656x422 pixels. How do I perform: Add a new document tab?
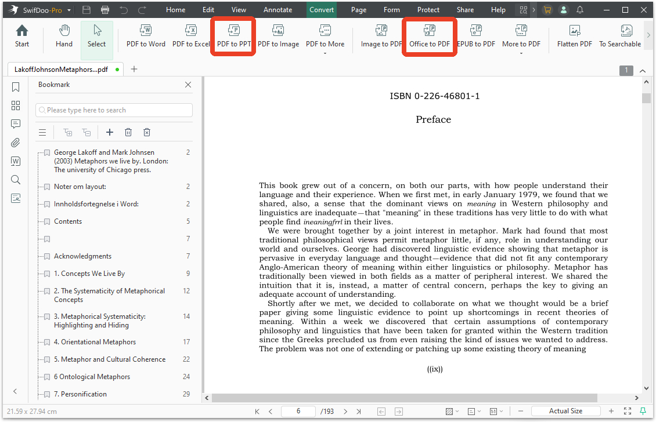click(x=134, y=69)
